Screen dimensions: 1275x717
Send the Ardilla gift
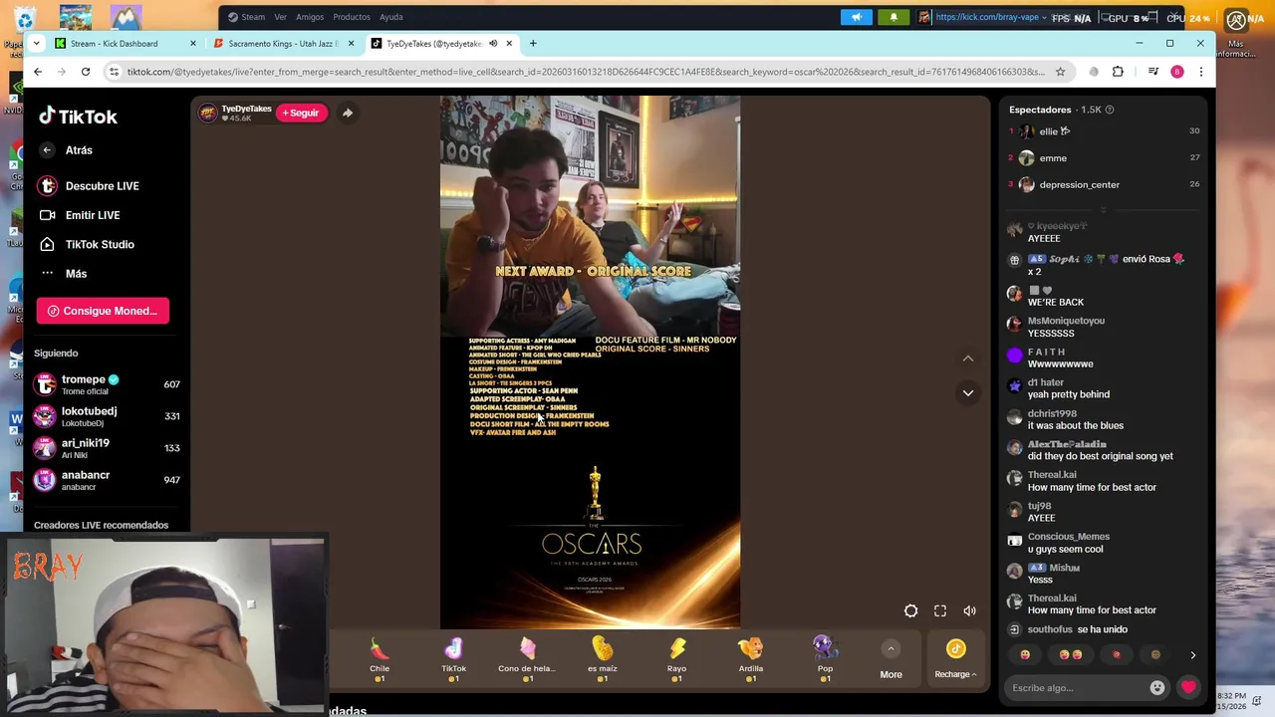point(751,660)
